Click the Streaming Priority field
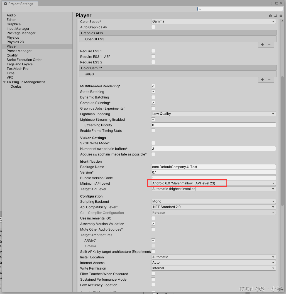This screenshot has height=294, width=286. click(214, 125)
